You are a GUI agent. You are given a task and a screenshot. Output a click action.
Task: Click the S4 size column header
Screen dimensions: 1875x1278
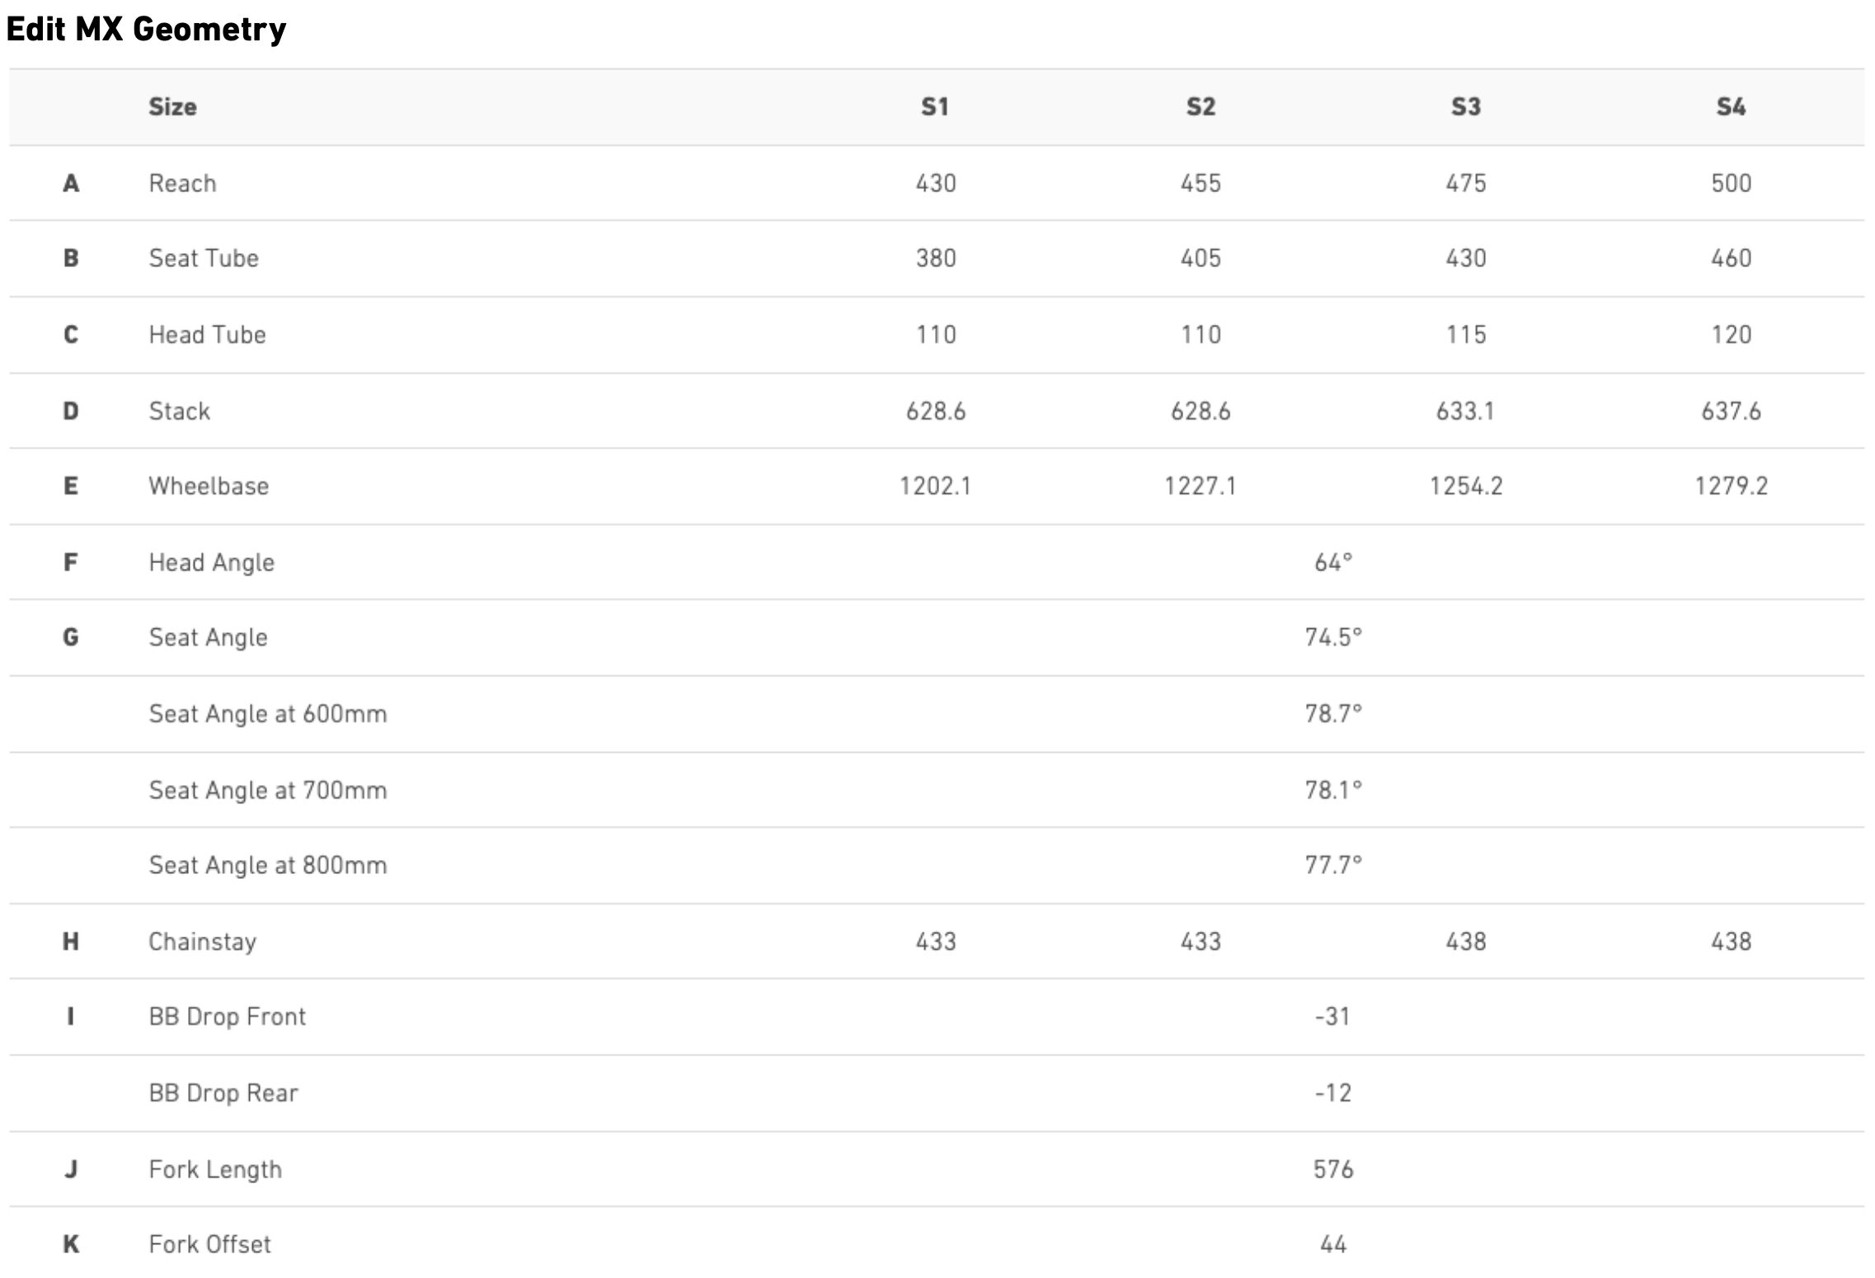pyautogui.click(x=1731, y=107)
